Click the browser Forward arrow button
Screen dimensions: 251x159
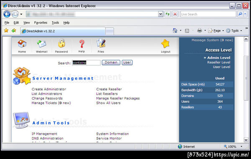tap(15, 14)
